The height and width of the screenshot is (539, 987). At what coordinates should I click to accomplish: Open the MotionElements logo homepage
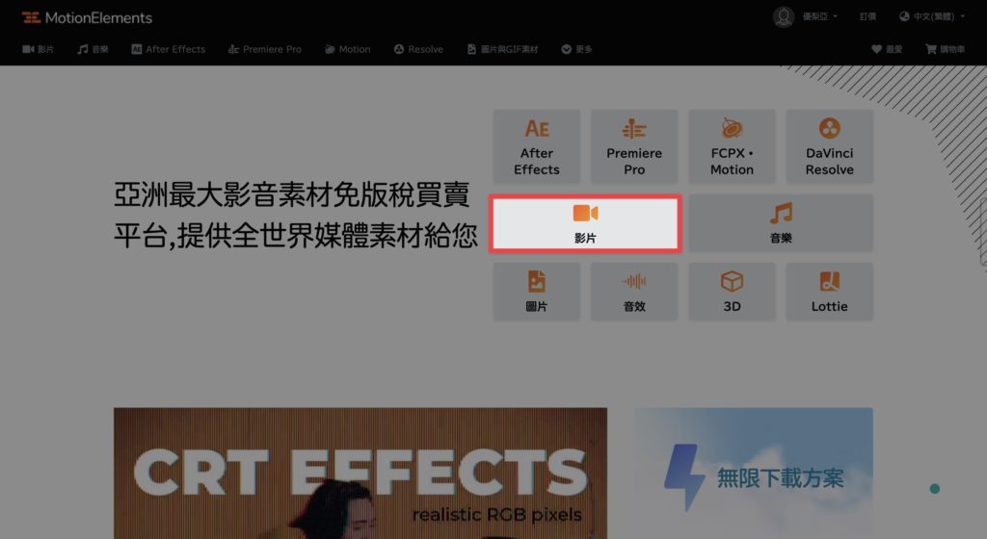(87, 17)
